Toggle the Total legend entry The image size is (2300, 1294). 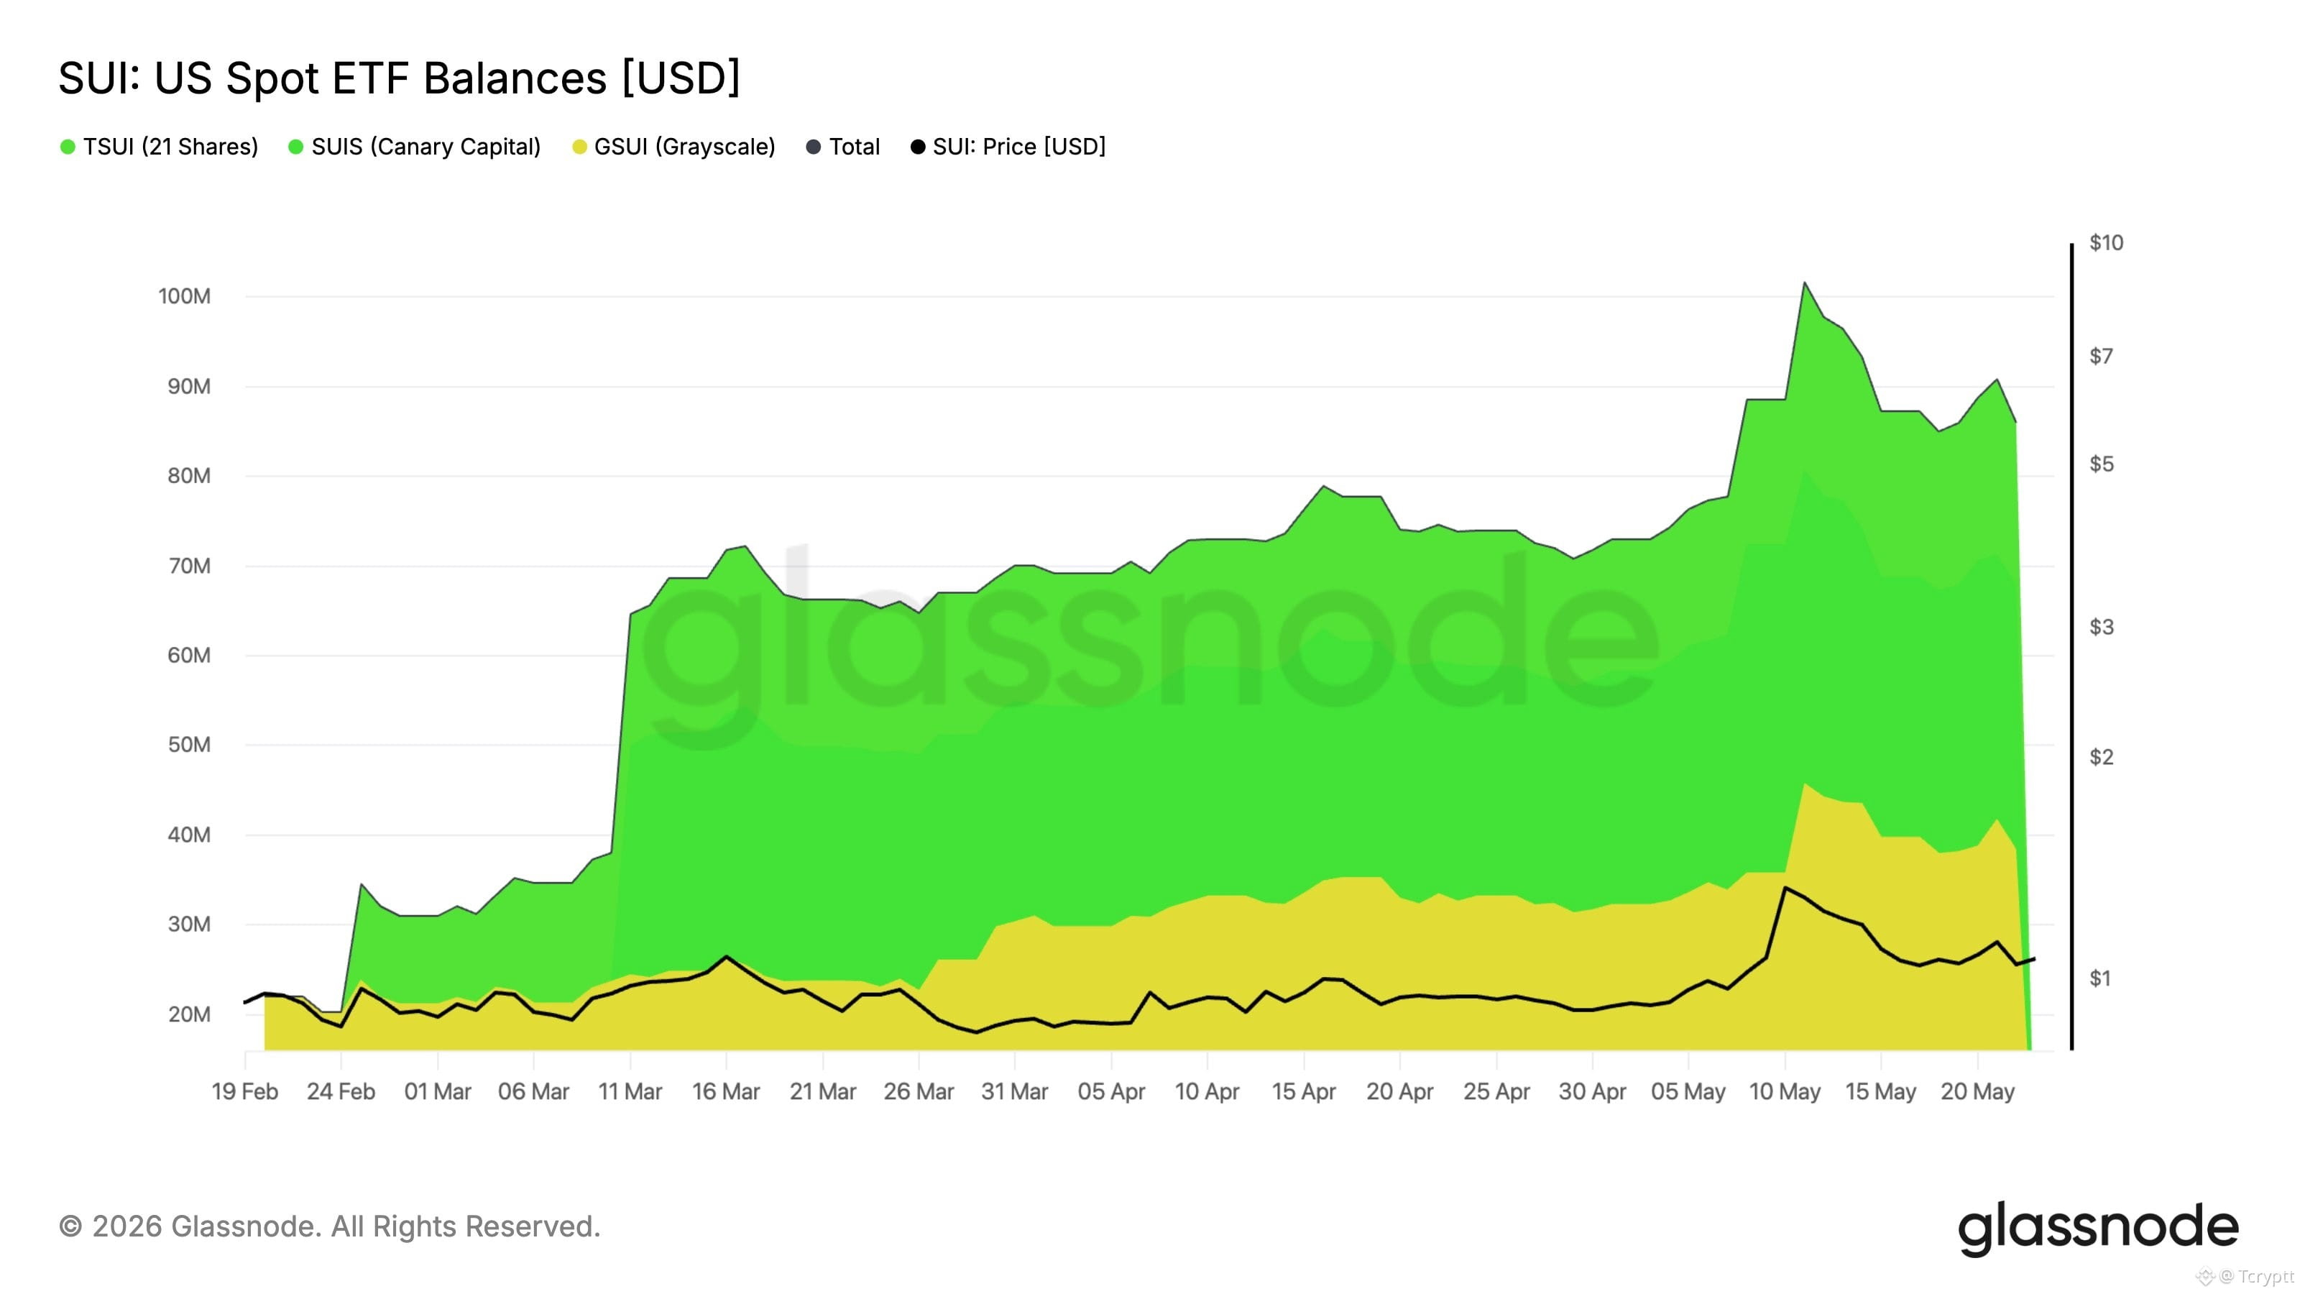pos(843,147)
